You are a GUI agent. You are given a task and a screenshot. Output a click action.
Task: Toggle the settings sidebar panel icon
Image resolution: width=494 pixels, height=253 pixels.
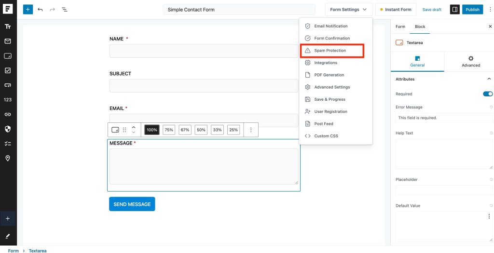[x=454, y=10]
